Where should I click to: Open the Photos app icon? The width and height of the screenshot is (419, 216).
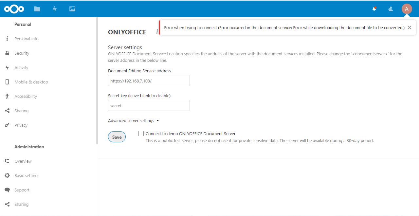tap(72, 9)
